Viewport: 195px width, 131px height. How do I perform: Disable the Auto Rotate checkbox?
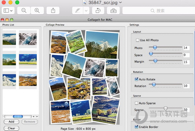click(x=136, y=79)
